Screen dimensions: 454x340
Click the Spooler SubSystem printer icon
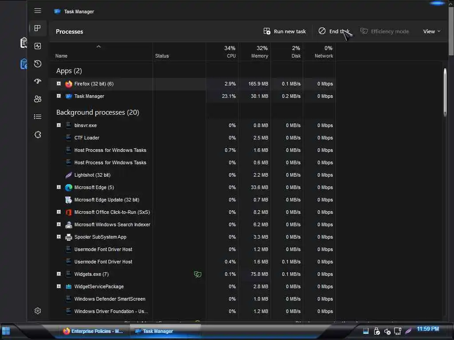(69, 237)
